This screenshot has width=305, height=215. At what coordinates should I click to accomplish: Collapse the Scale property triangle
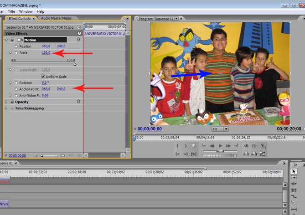click(11, 53)
